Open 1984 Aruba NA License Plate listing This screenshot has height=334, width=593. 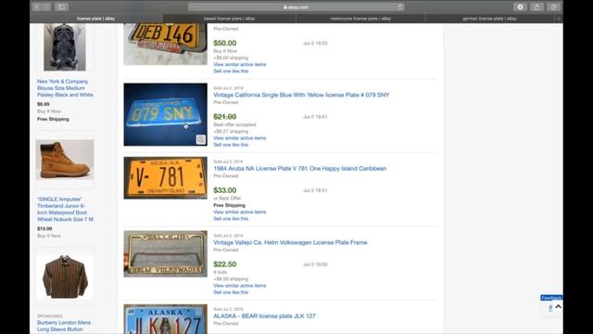[x=300, y=169]
